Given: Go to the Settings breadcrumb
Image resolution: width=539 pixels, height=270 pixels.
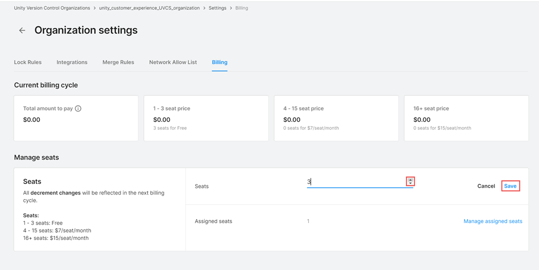Looking at the screenshot, I should (217, 8).
